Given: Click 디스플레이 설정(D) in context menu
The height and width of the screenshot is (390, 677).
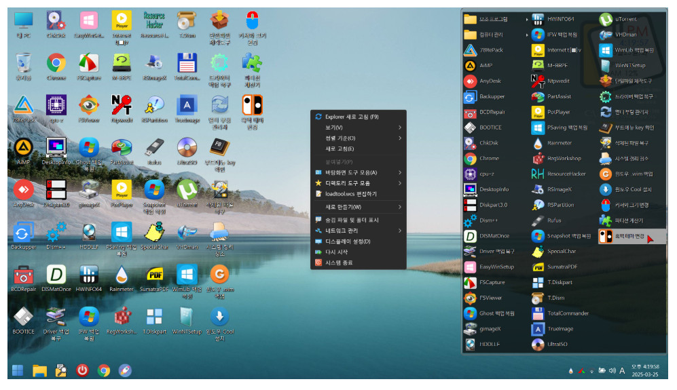Looking at the screenshot, I should 358,241.
